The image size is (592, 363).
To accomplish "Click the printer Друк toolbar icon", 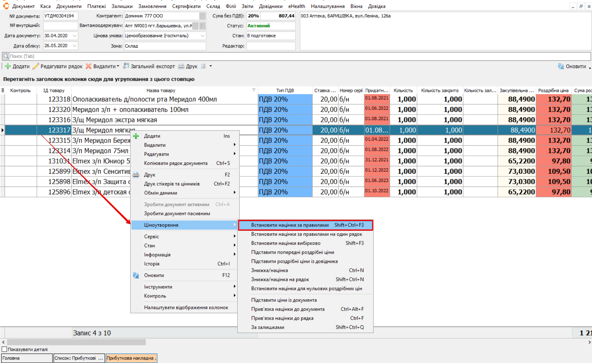I will point(181,66).
